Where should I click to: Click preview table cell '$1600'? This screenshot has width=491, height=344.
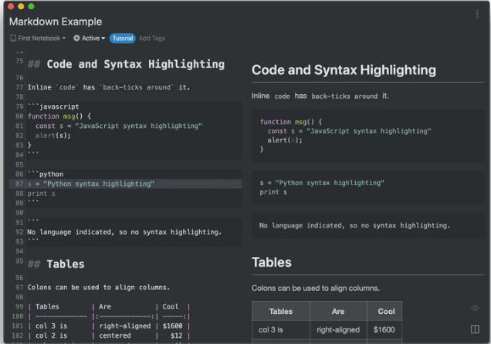(x=384, y=329)
